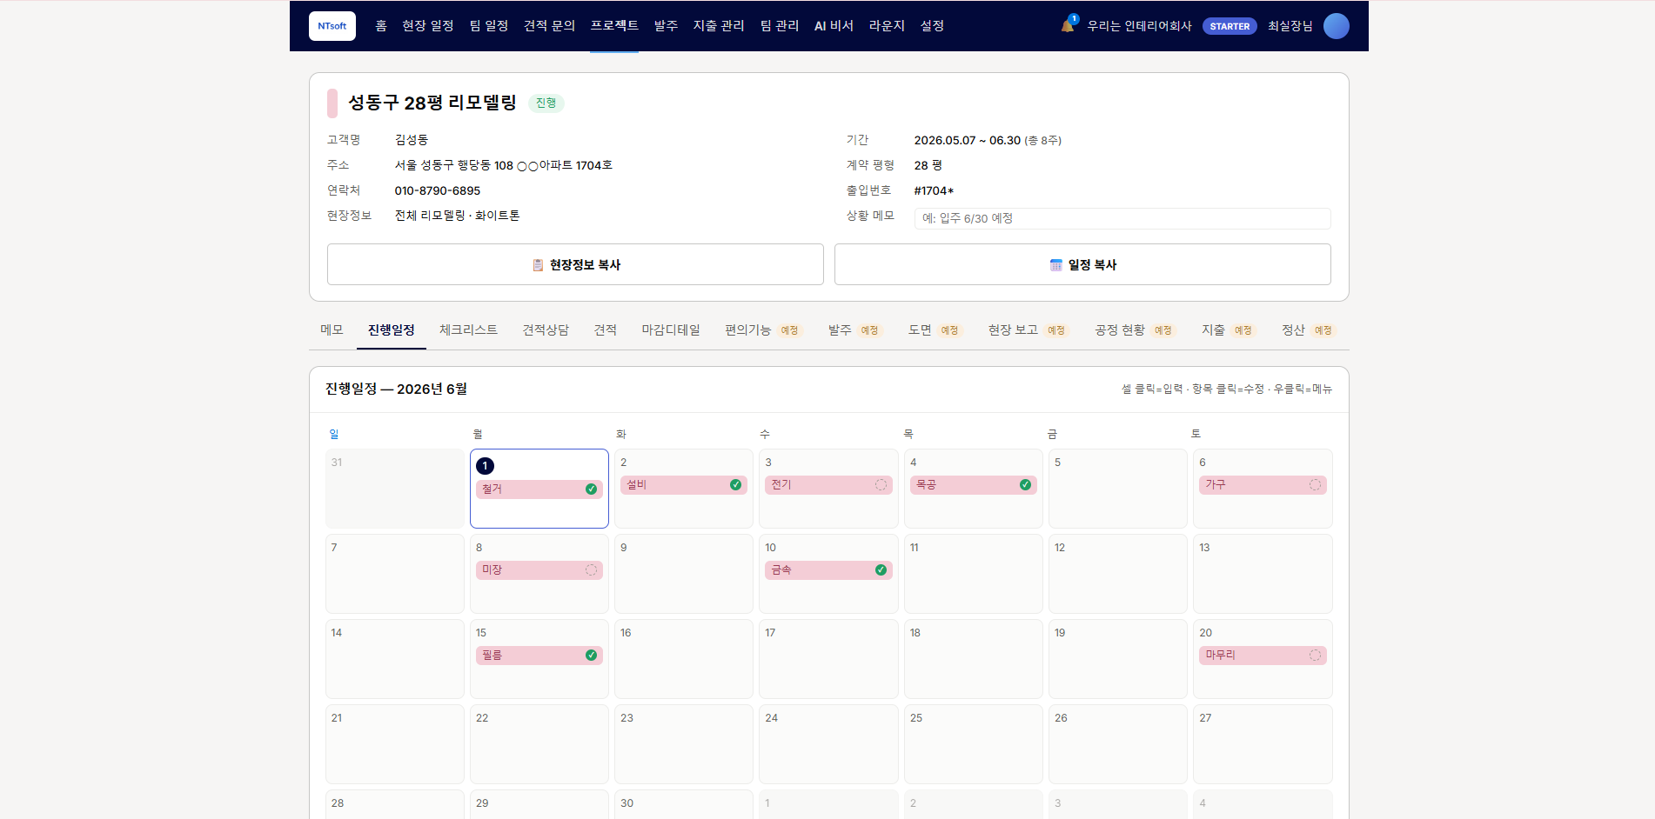Click the phone number 010-8790-6895
The height and width of the screenshot is (819, 1655).
[438, 190]
